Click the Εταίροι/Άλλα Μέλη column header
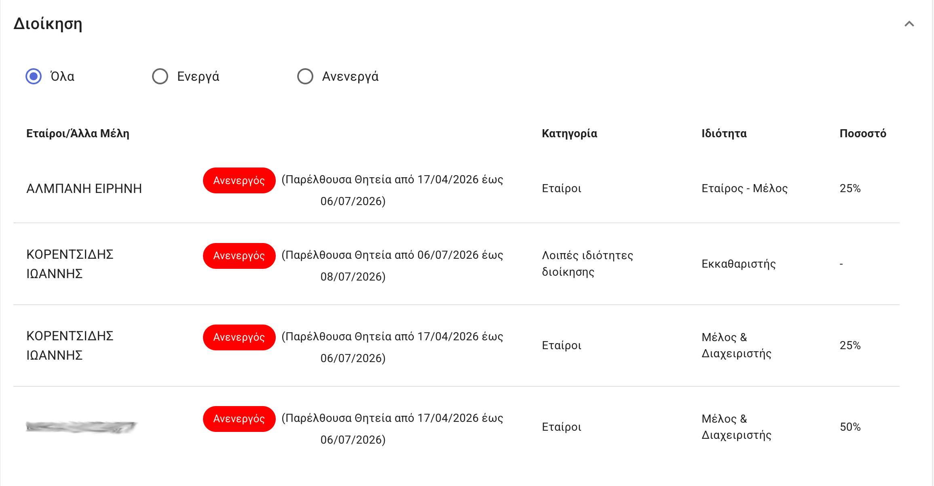934x486 pixels. point(78,134)
